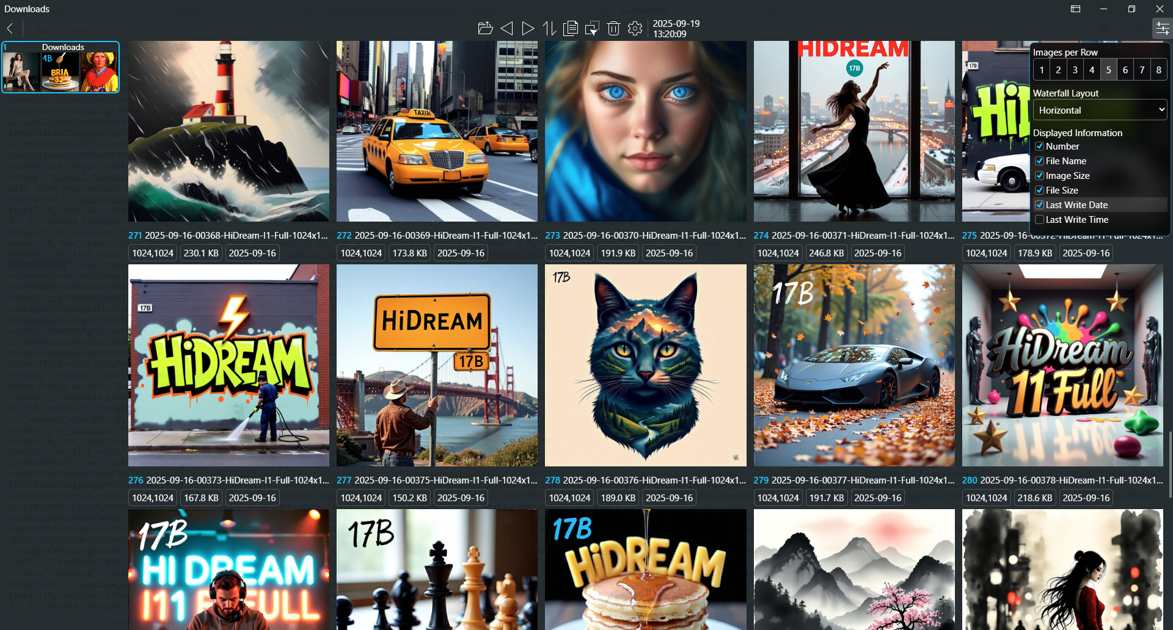Screen dimensions: 1173x630
Task: Click the sort order arrows icon
Action: tap(549, 28)
